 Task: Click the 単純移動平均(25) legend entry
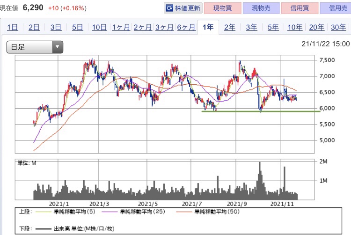pos(133,212)
